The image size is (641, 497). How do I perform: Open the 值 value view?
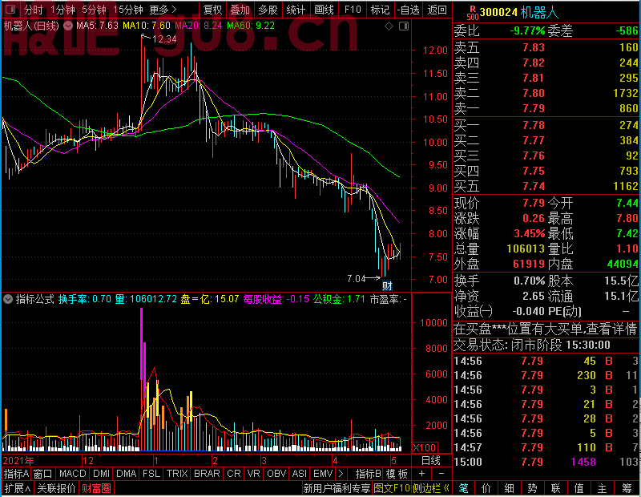pyautogui.click(x=579, y=487)
